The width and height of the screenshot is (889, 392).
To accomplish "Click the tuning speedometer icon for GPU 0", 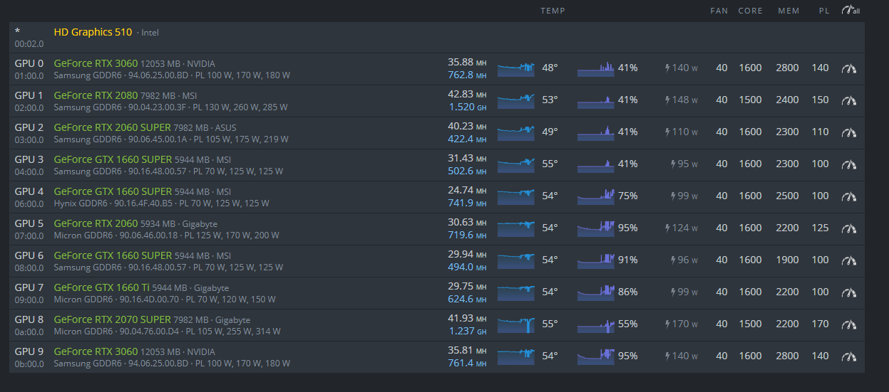I will 848,68.
